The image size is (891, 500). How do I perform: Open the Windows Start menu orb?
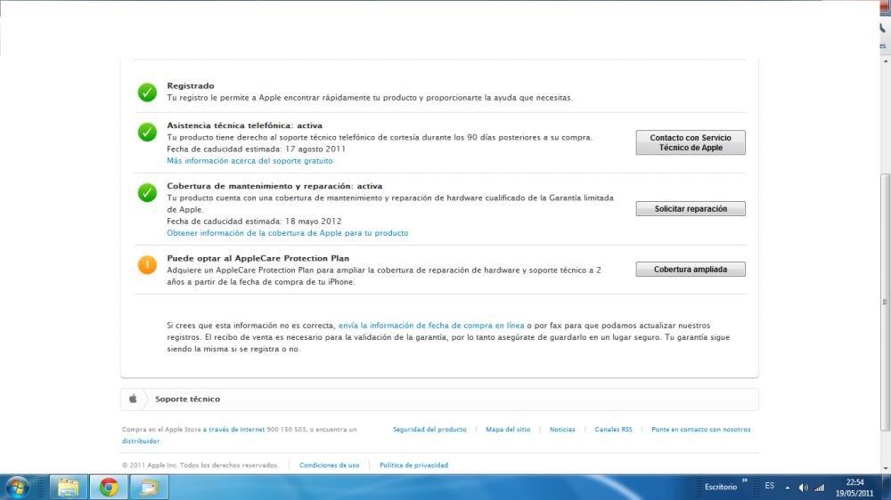coord(18,487)
